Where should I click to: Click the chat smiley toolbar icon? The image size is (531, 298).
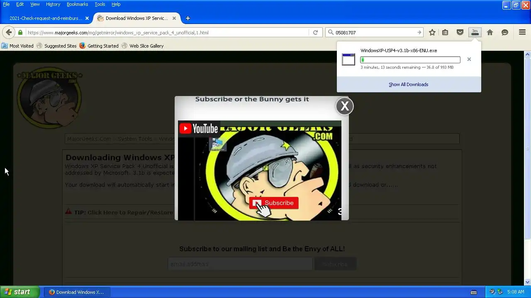[x=505, y=32]
